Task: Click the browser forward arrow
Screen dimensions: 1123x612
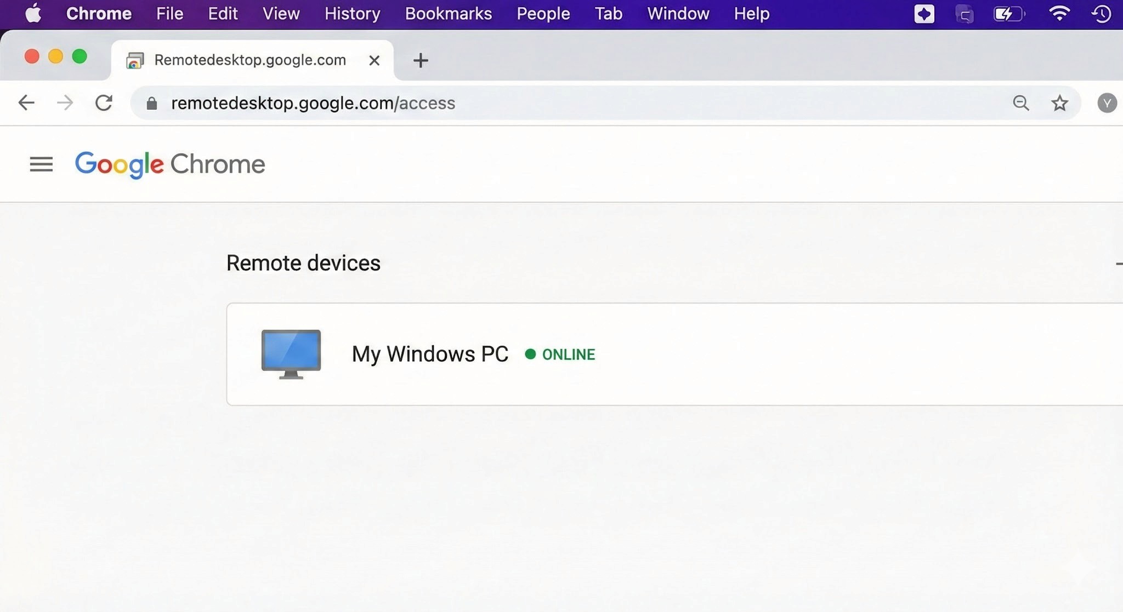Action: [65, 102]
